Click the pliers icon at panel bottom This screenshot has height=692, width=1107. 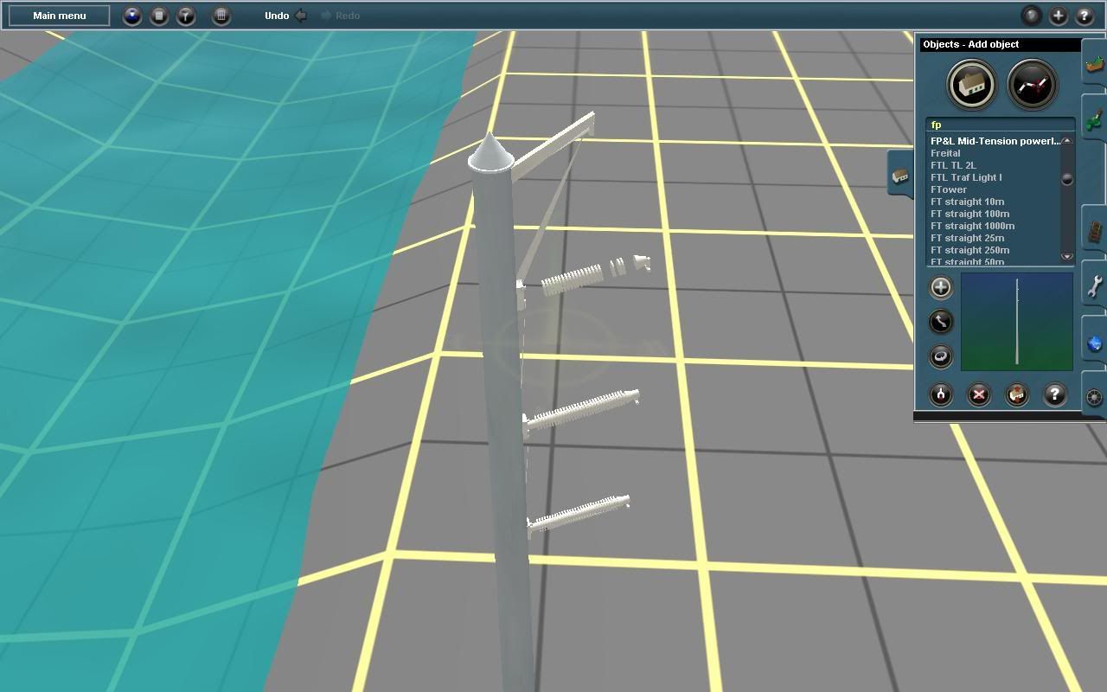coord(941,394)
